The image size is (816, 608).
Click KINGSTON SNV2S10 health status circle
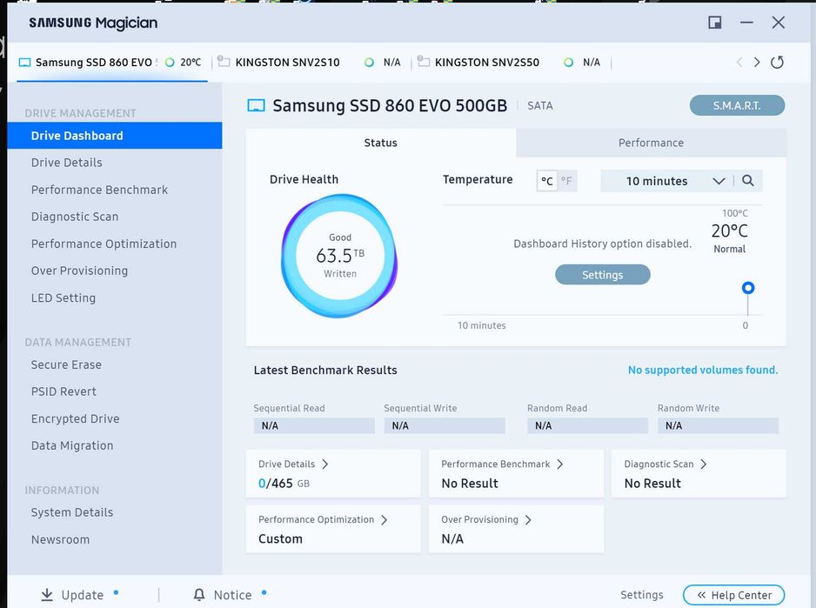click(369, 63)
